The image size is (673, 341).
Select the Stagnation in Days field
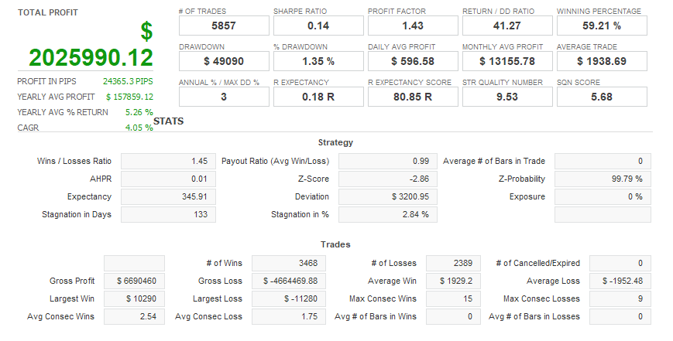169,214
